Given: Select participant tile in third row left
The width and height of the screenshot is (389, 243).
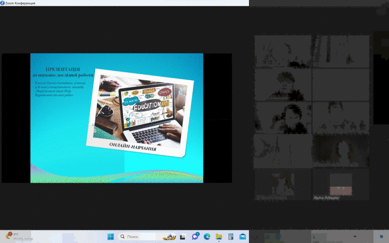Looking at the screenshot, I should [x=282, y=117].
